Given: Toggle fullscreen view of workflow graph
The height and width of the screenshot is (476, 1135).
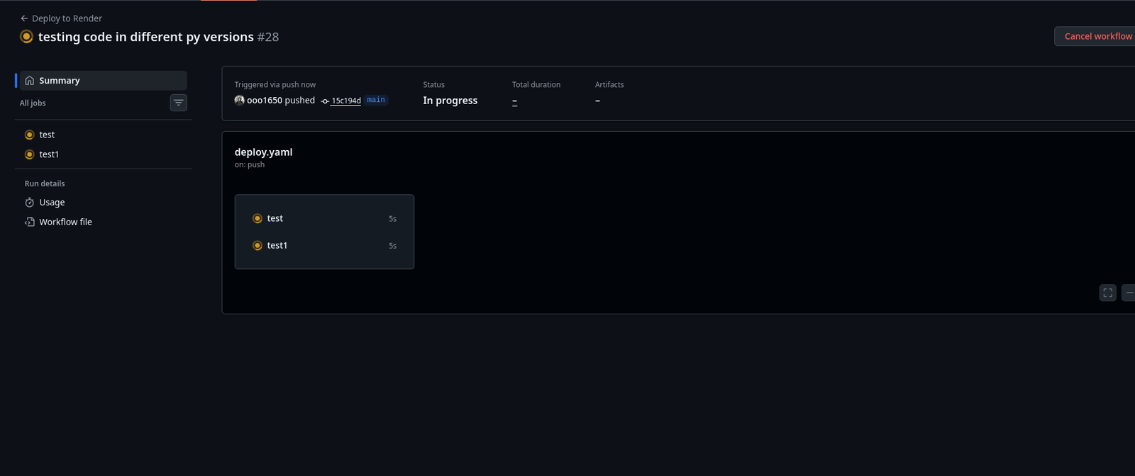Looking at the screenshot, I should coord(1107,293).
